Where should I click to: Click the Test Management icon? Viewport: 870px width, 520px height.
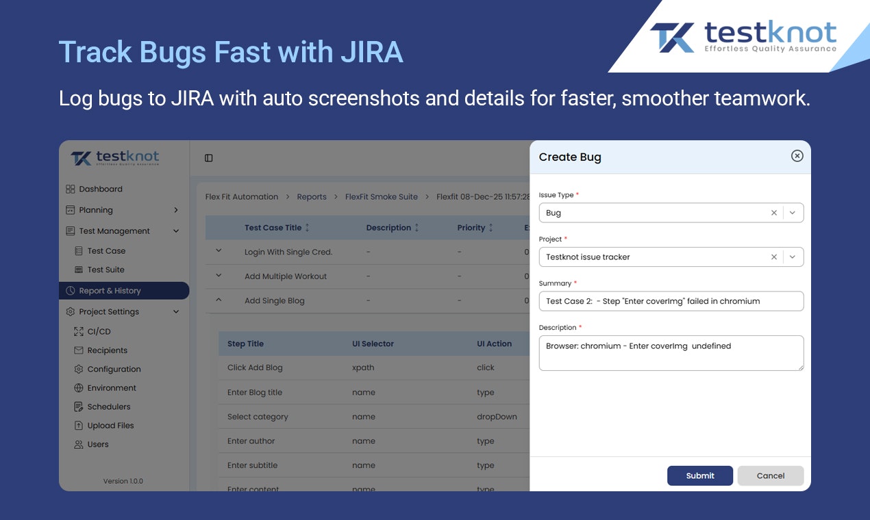click(x=71, y=231)
